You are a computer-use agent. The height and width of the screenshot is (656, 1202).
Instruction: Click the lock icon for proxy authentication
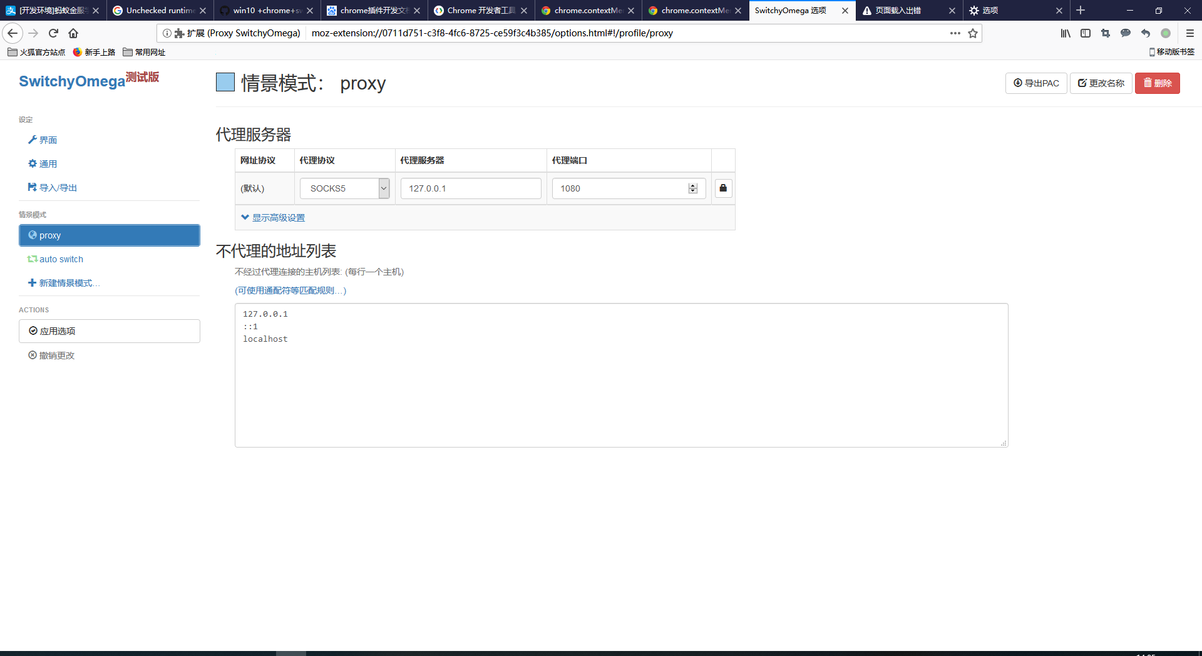click(x=723, y=188)
